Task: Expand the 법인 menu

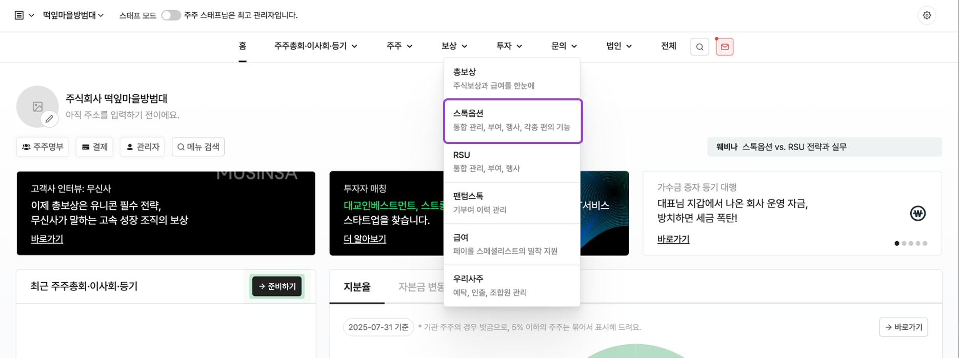Action: [618, 46]
